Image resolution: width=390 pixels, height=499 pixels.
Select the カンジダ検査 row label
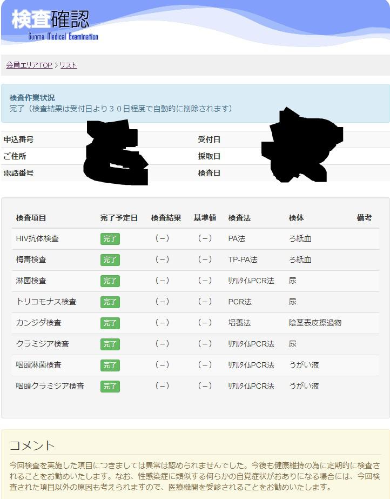pyautogui.click(x=38, y=322)
